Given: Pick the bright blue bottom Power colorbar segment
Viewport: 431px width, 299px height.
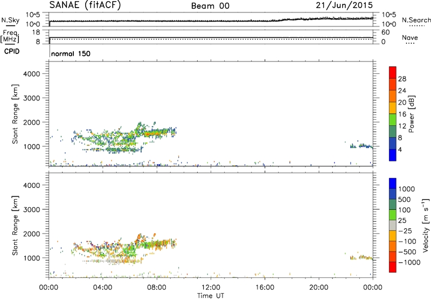Looking at the screenshot, I should click(393, 155).
